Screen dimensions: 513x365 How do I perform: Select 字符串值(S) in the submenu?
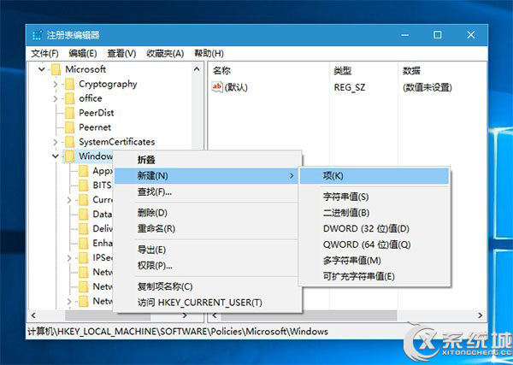tap(374, 197)
